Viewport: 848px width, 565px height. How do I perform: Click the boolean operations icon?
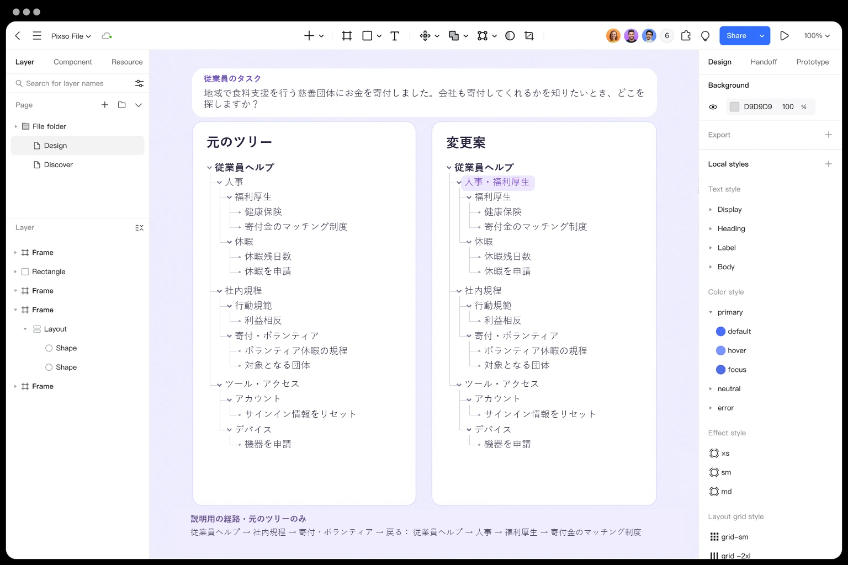[454, 36]
